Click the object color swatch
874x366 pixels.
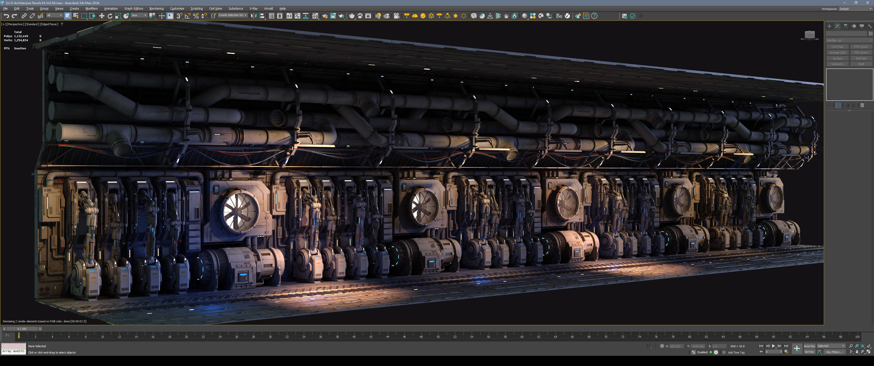[870, 34]
